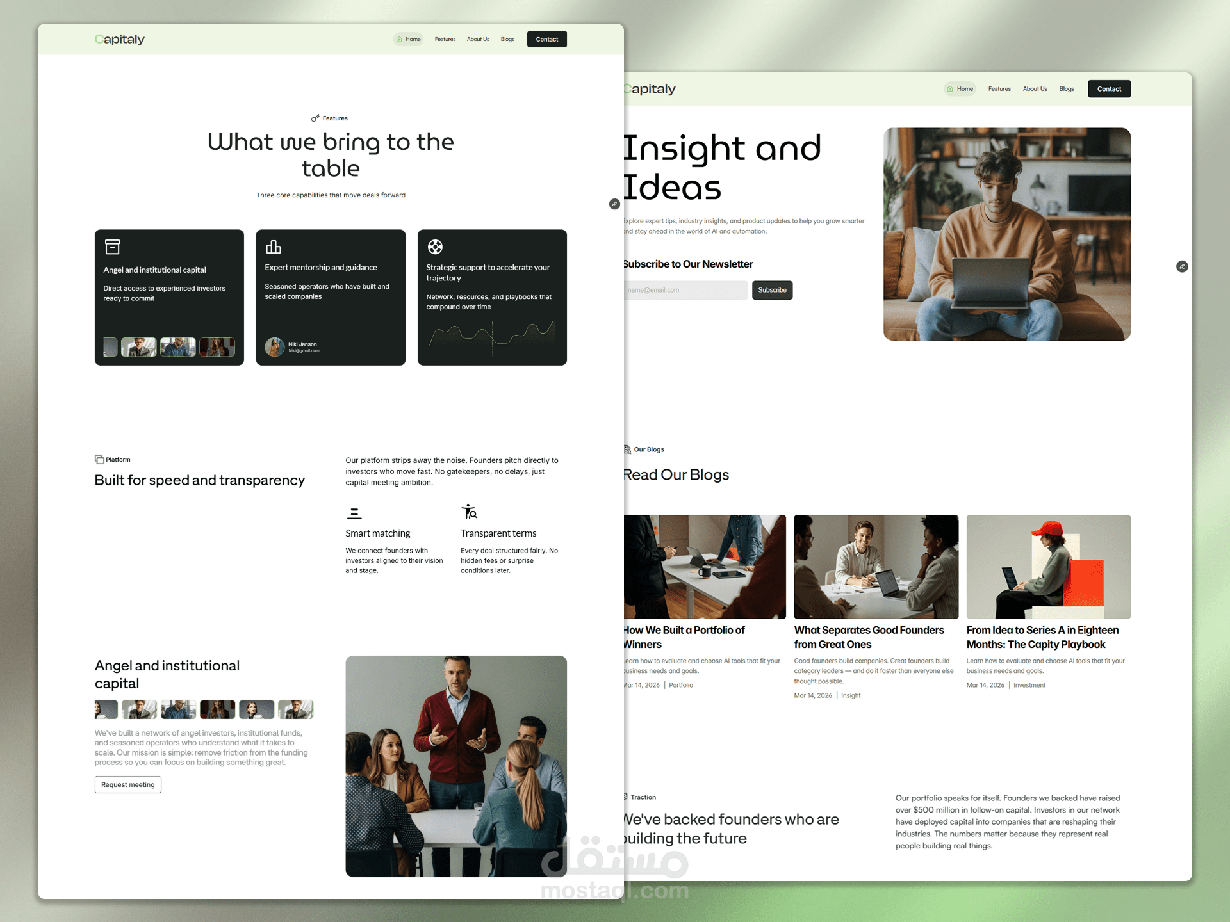Click the edit pencil icon on left page

614,204
